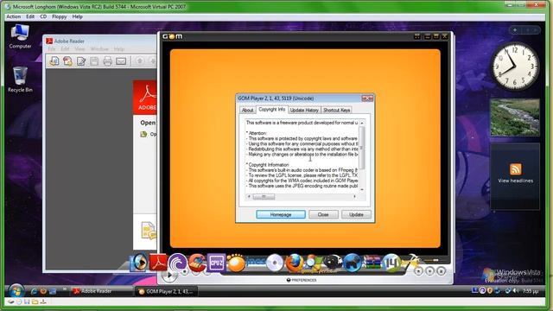Launch the magnifier Windows flag dock icon
553x311 pixels.
pyautogui.click(x=313, y=263)
